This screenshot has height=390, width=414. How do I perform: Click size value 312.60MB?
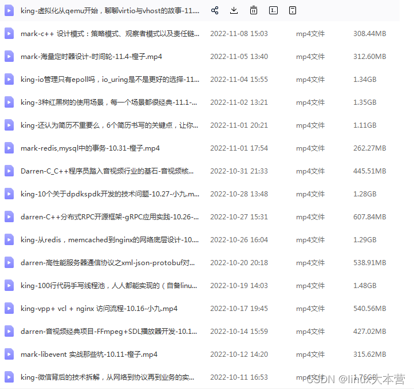point(370,57)
